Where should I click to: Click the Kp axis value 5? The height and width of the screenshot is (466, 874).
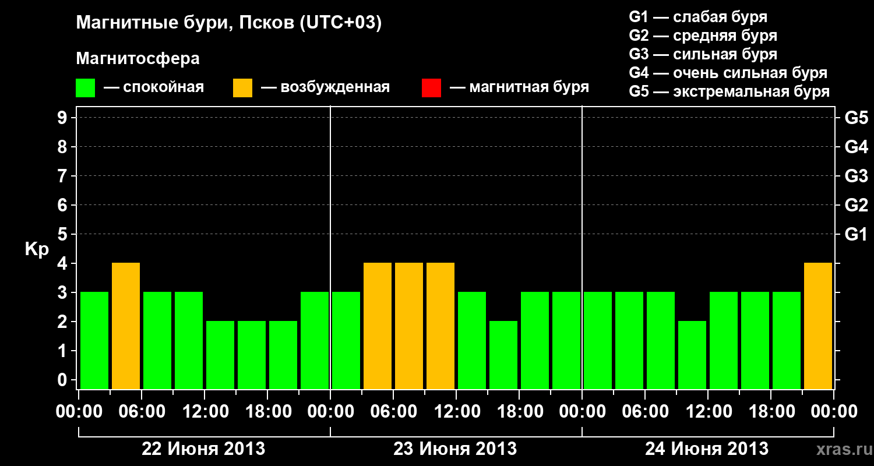click(64, 234)
